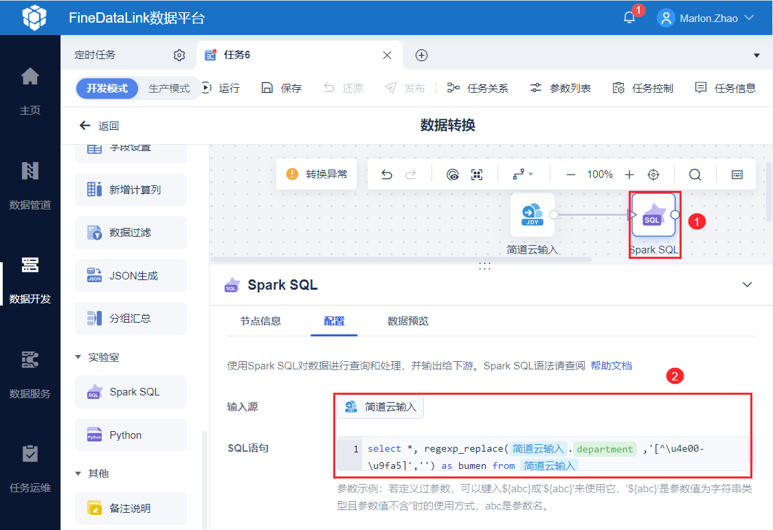This screenshot has width=773, height=530.
Task: Click the frame-select icon on canvas toolbar
Action: (477, 174)
